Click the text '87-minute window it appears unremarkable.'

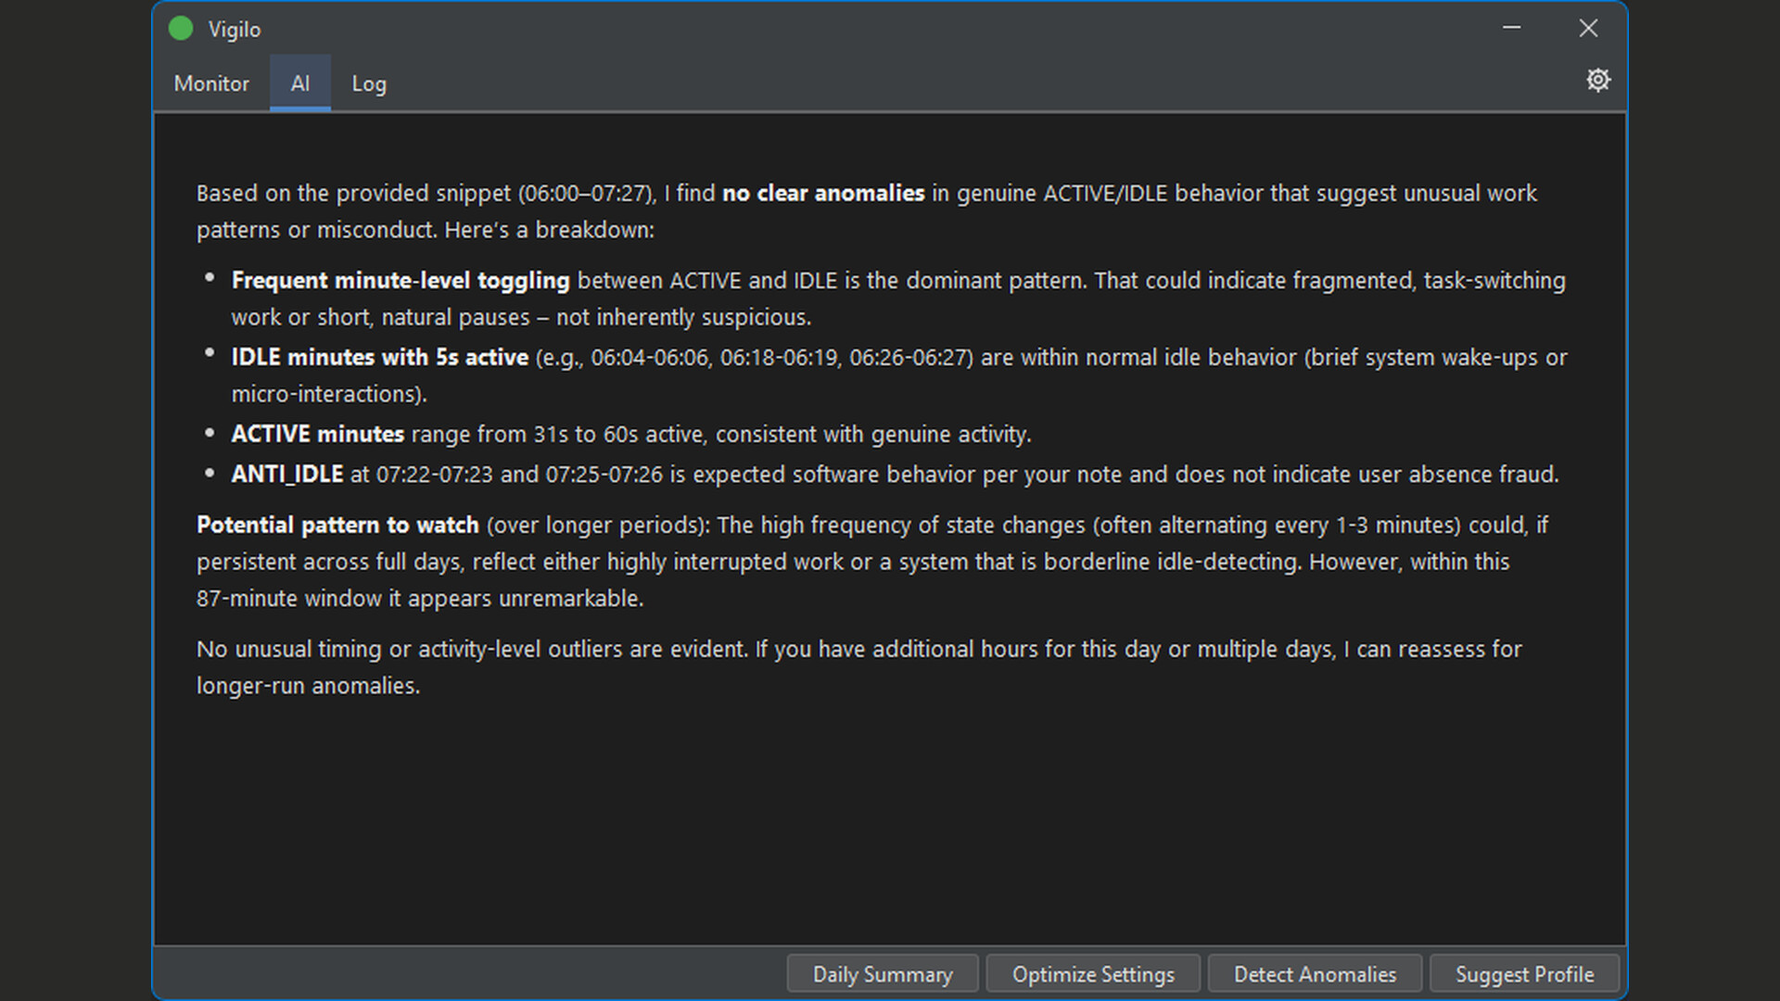pyautogui.click(x=420, y=599)
